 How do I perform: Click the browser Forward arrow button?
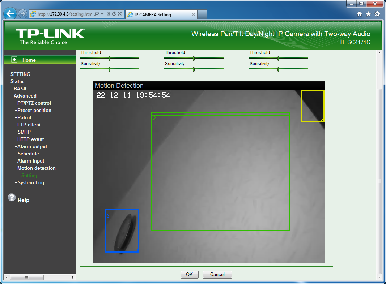click(23, 14)
